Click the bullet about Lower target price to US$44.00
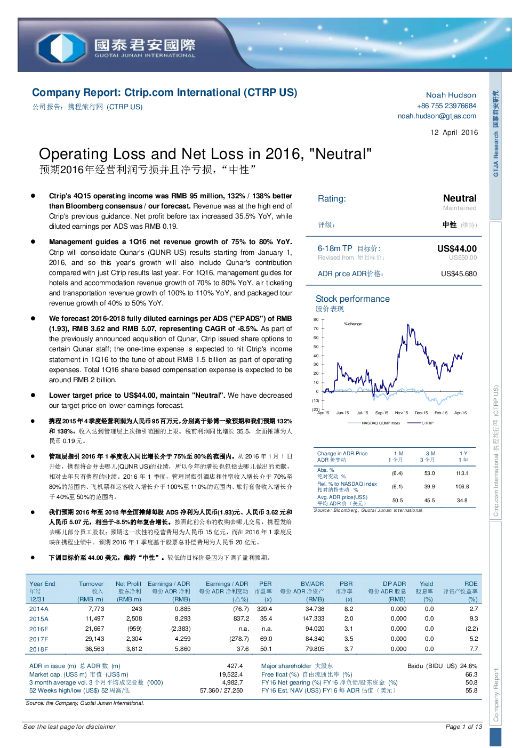The width and height of the screenshot is (529, 748). (171, 400)
